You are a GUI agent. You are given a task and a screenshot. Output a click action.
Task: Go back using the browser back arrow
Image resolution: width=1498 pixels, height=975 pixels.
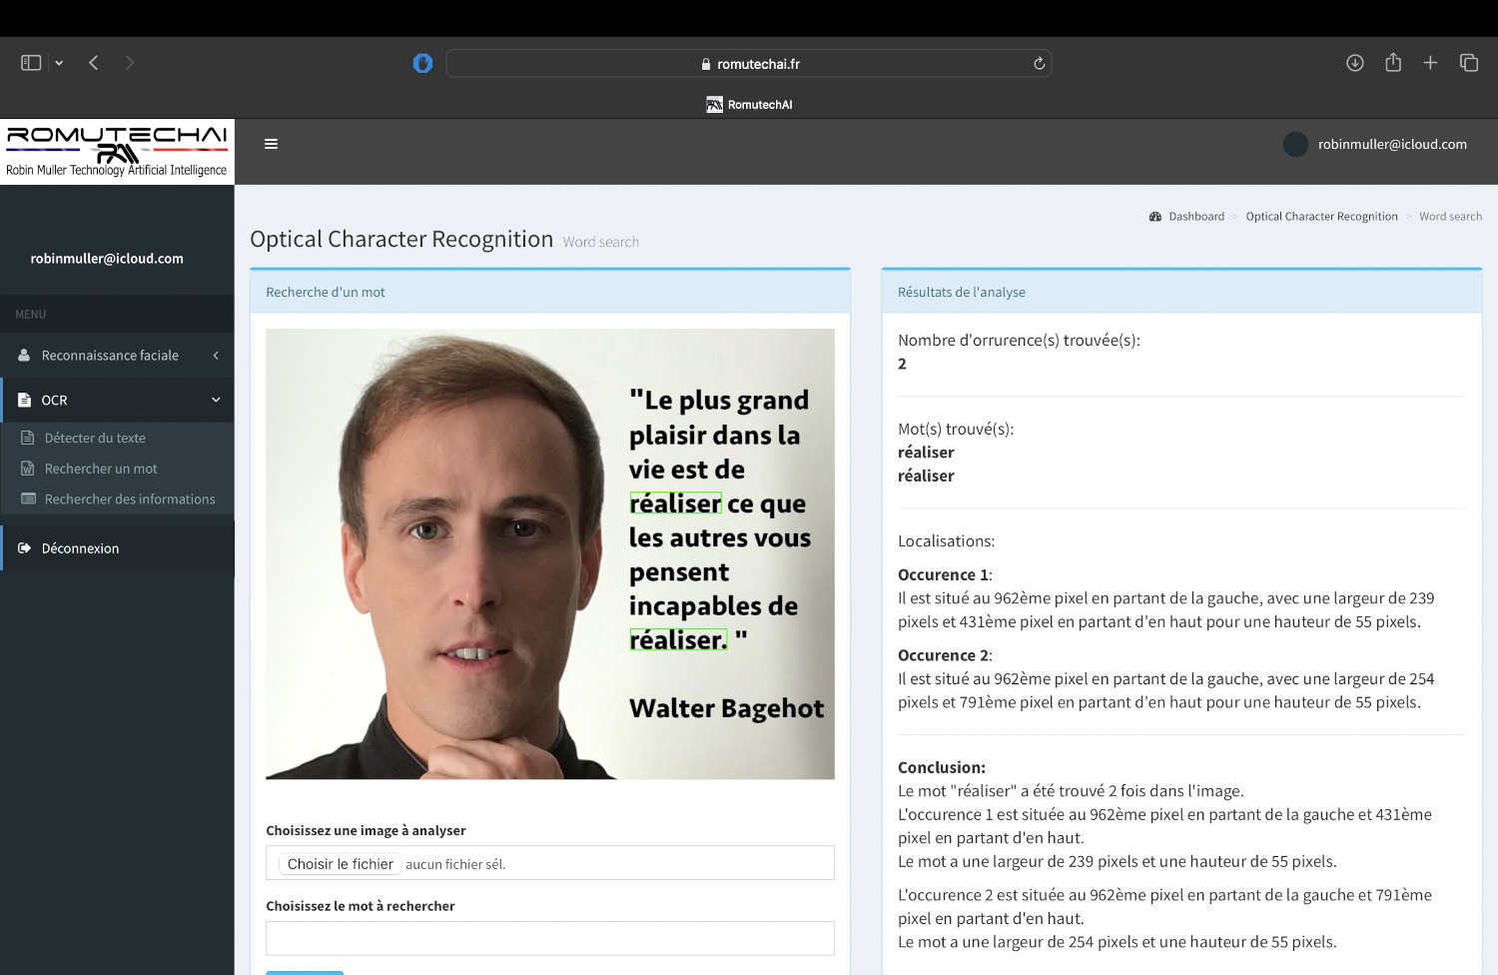coord(94,63)
